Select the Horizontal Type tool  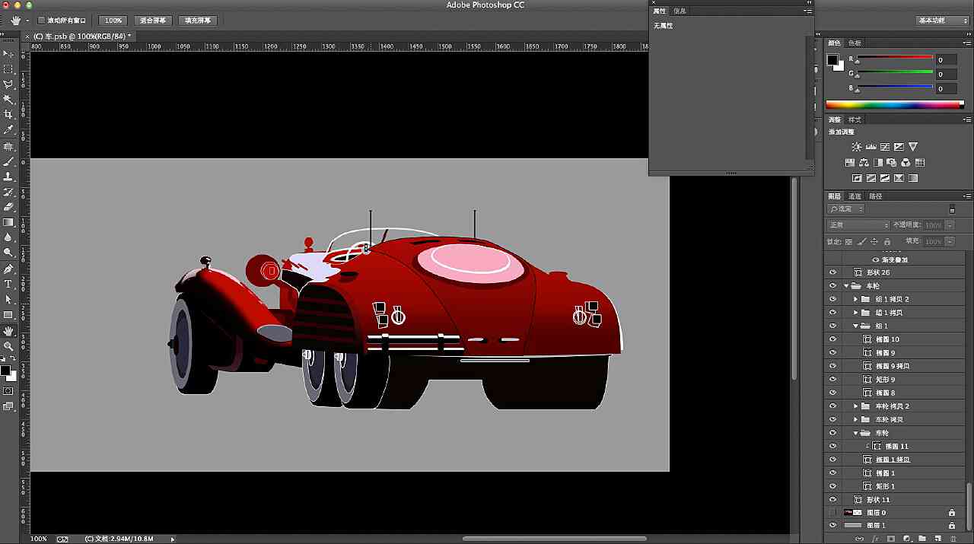click(8, 284)
